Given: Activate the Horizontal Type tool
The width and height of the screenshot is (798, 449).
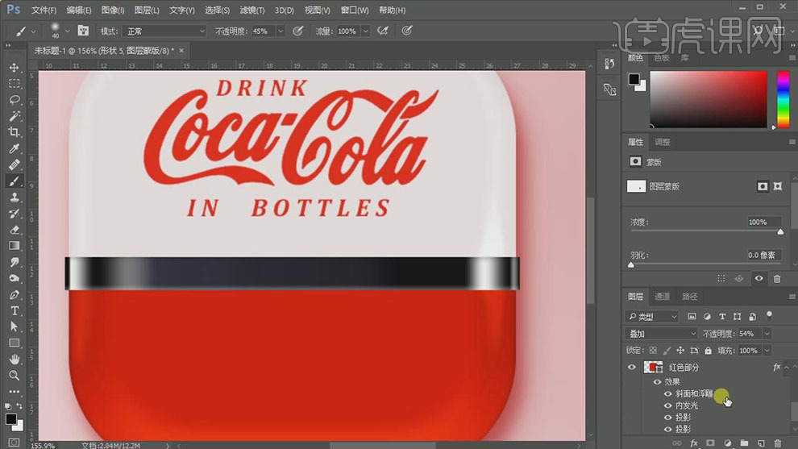Looking at the screenshot, I should pos(15,311).
